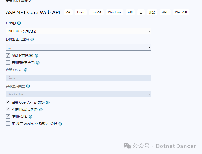Click the 身份验证类型(A) label
The image size is (202, 154).
tap(17, 39)
